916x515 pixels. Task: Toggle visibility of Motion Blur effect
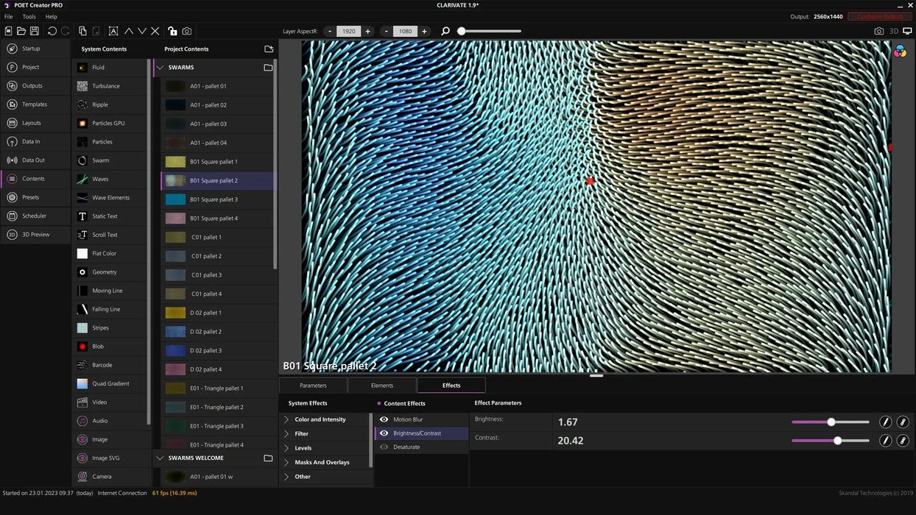coord(384,419)
